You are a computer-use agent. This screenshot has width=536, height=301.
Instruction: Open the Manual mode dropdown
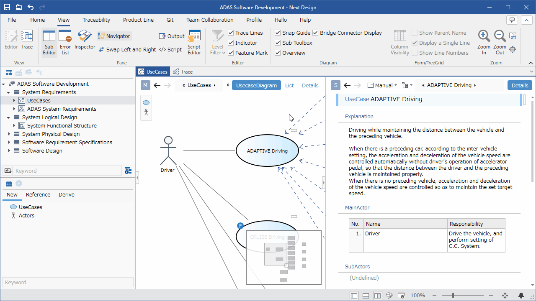click(382, 85)
